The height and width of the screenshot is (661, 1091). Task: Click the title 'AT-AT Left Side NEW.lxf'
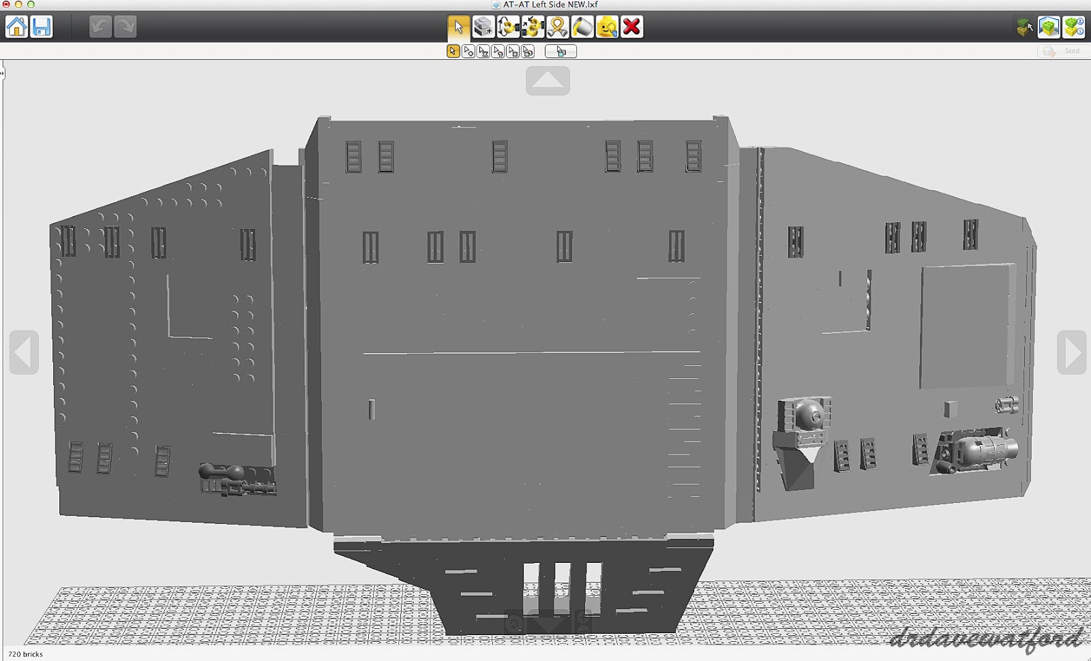click(x=550, y=5)
